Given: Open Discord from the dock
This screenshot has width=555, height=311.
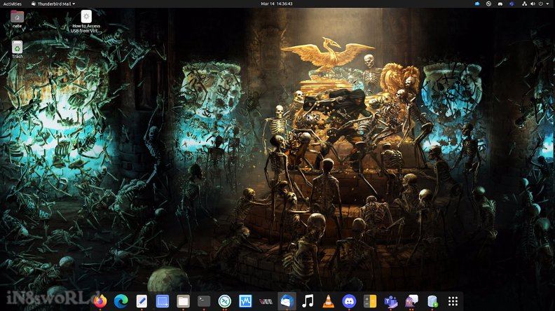Looking at the screenshot, I should [x=349, y=301].
